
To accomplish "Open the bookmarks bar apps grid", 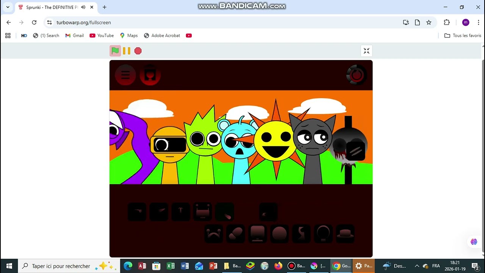I will [x=8, y=36].
